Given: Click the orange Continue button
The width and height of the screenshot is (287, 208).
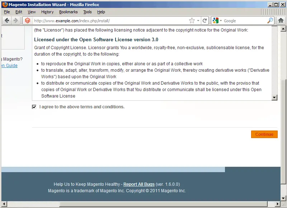Looking at the screenshot, I should click(264, 134).
